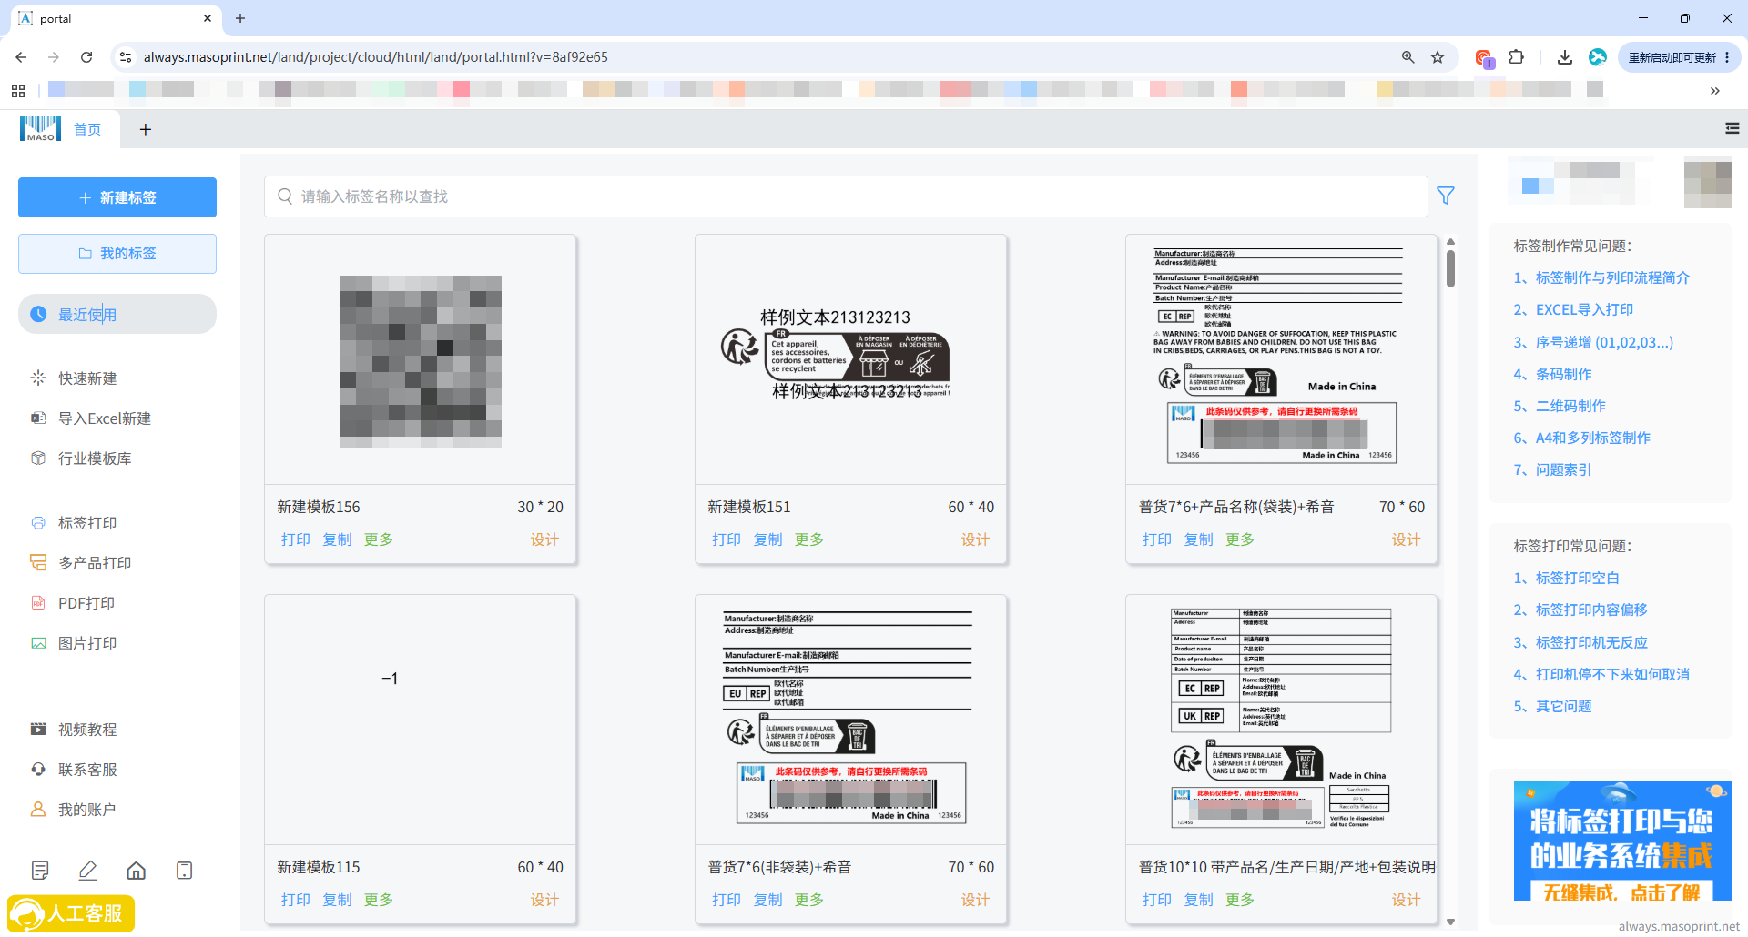Open browser downloads icon
This screenshot has height=937, width=1748.
click(x=1564, y=56)
